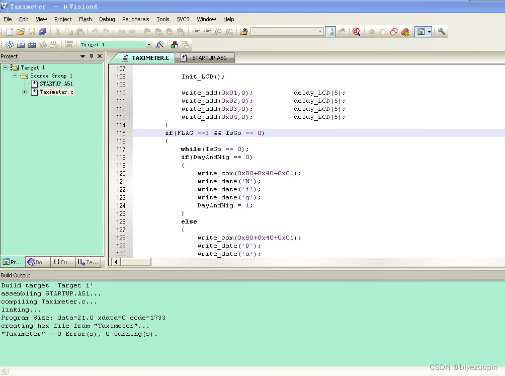This screenshot has width=505, height=376.
Task: Open the File menu
Action: click(8, 19)
